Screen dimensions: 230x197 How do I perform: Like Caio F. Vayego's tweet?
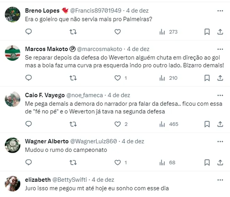coord(117,124)
